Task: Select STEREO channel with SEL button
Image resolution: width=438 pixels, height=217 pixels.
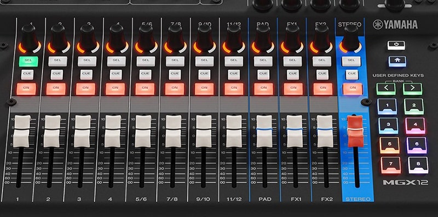Action: point(351,61)
